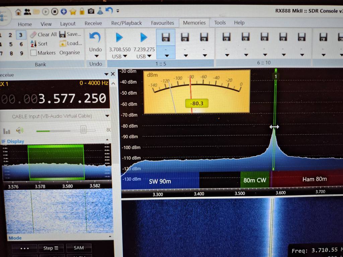Switch to the Receive ribbon tab
Viewport: 343px width, 257px height.
point(93,23)
